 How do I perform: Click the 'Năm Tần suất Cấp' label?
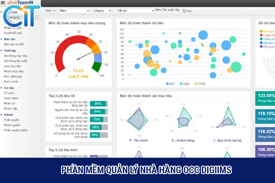[x=167, y=10]
